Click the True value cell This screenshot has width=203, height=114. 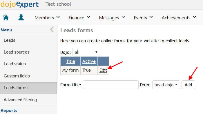tap(89, 70)
